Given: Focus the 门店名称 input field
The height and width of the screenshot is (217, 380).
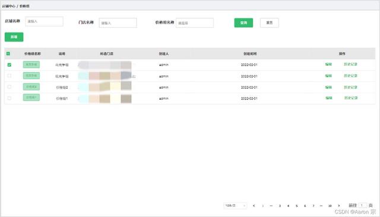Looking at the screenshot, I should (118, 23).
